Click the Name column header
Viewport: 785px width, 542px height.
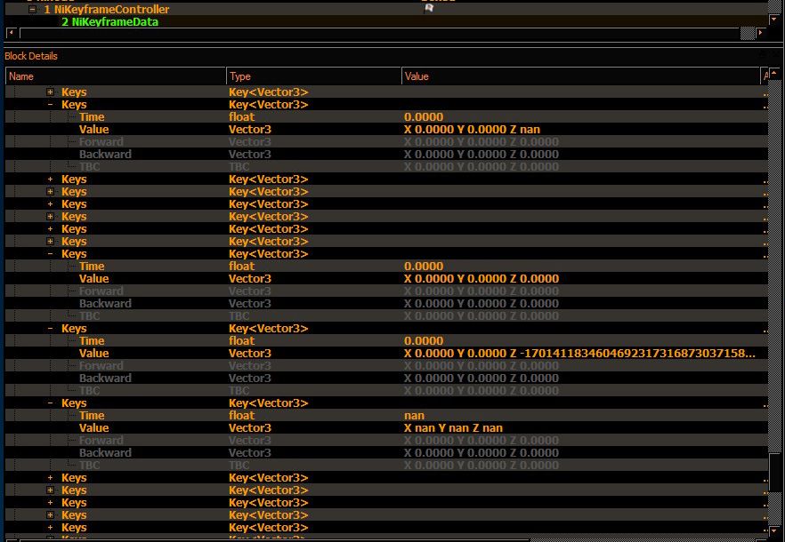(x=115, y=76)
